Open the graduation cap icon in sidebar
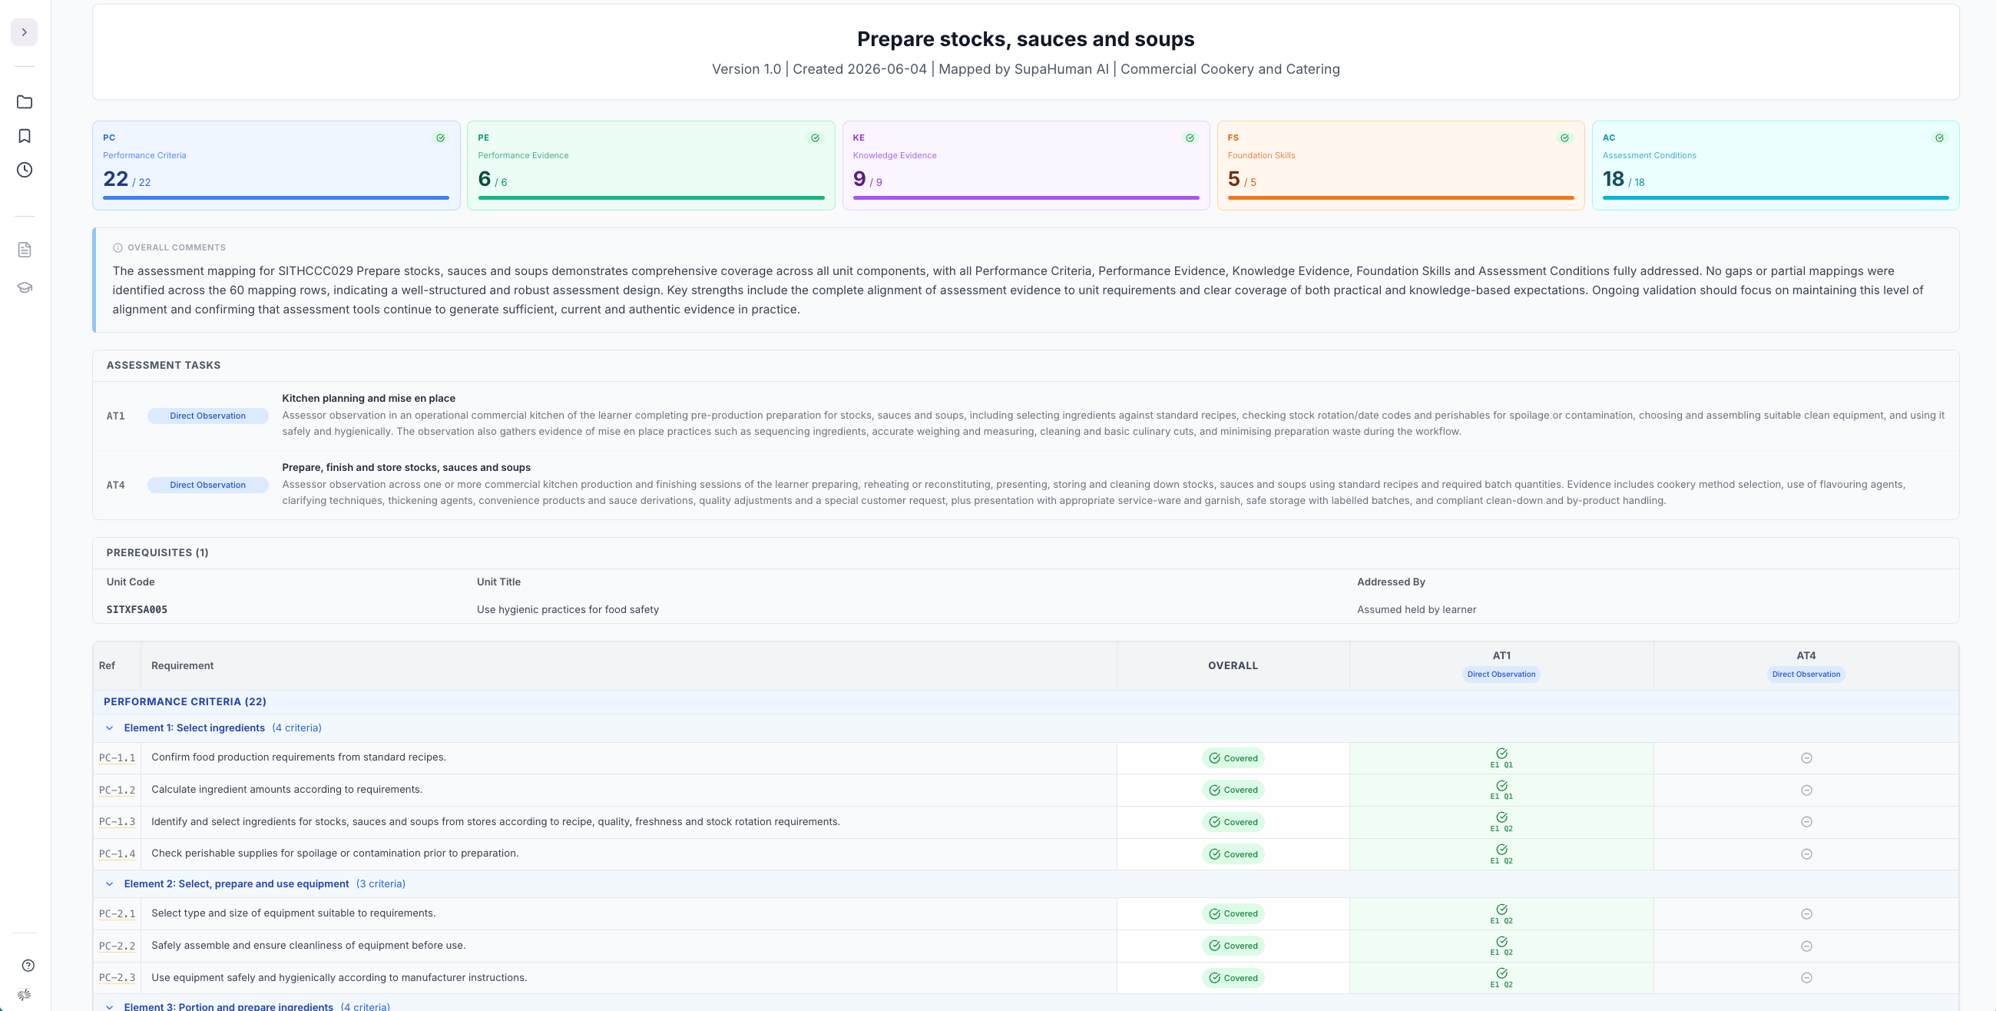Viewport: 1996px width, 1011px height. tap(25, 287)
